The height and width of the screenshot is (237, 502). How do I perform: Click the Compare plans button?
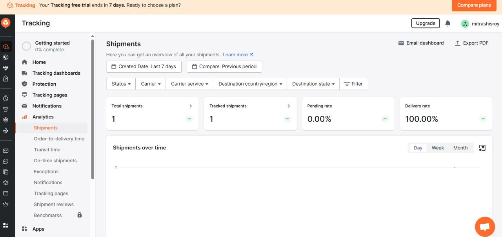point(474,5)
